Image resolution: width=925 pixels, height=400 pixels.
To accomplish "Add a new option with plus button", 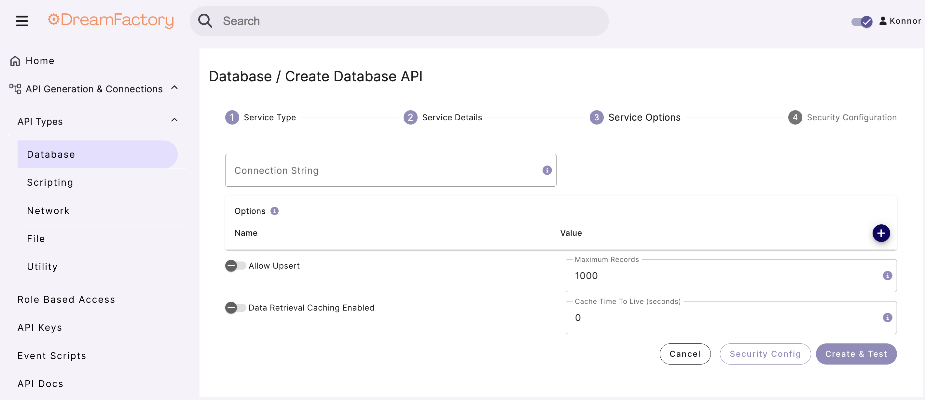I will click(881, 233).
